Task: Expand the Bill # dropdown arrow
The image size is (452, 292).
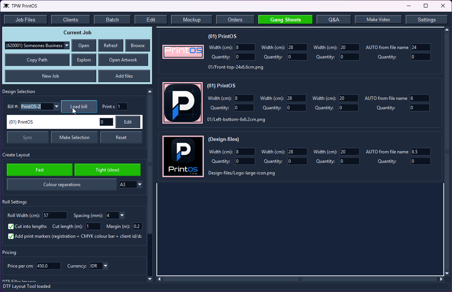Action: pyautogui.click(x=56, y=107)
